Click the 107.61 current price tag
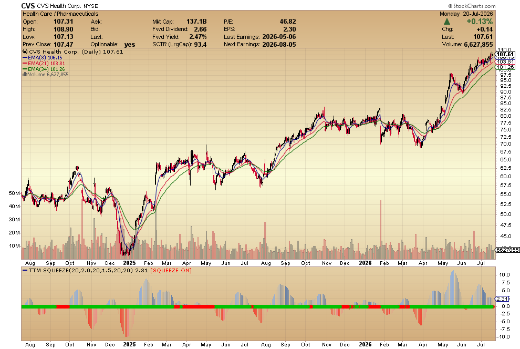 [505, 54]
